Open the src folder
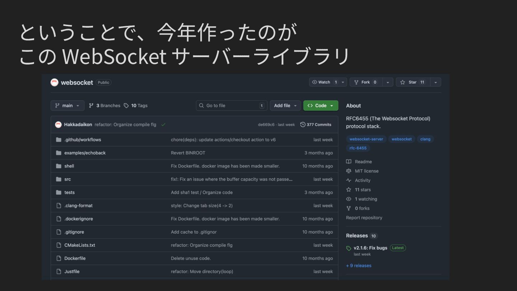The width and height of the screenshot is (517, 291). click(67, 179)
